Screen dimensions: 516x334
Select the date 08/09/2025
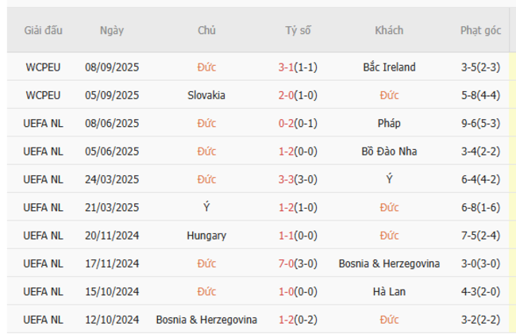pos(112,67)
